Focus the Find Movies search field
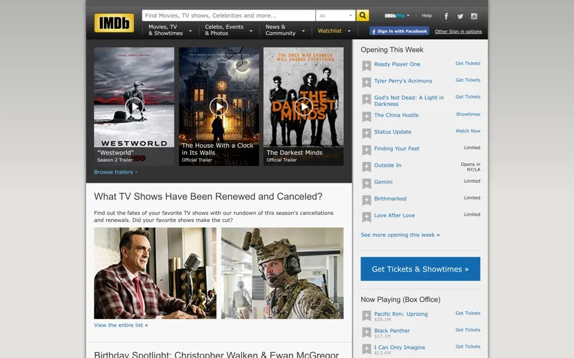574x358 pixels. [x=228, y=16]
